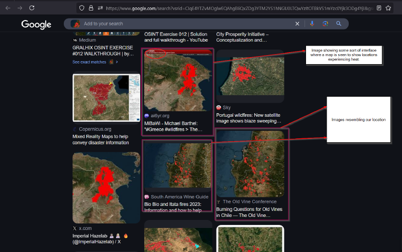Image resolution: width=402 pixels, height=252 pixels.
Task: Open Google Lens image search icon
Action: (x=325, y=24)
